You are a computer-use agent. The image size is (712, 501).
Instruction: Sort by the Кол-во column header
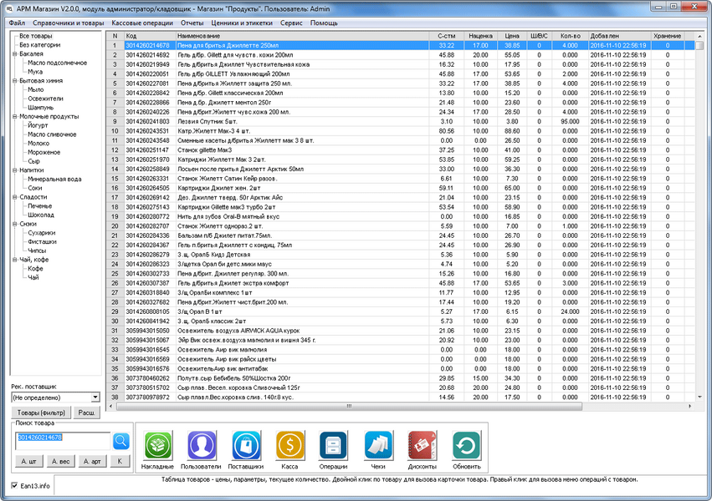[x=570, y=36]
